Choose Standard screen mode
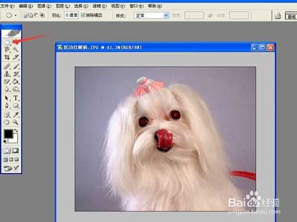The width and height of the screenshot is (297, 222). (x=6, y=159)
